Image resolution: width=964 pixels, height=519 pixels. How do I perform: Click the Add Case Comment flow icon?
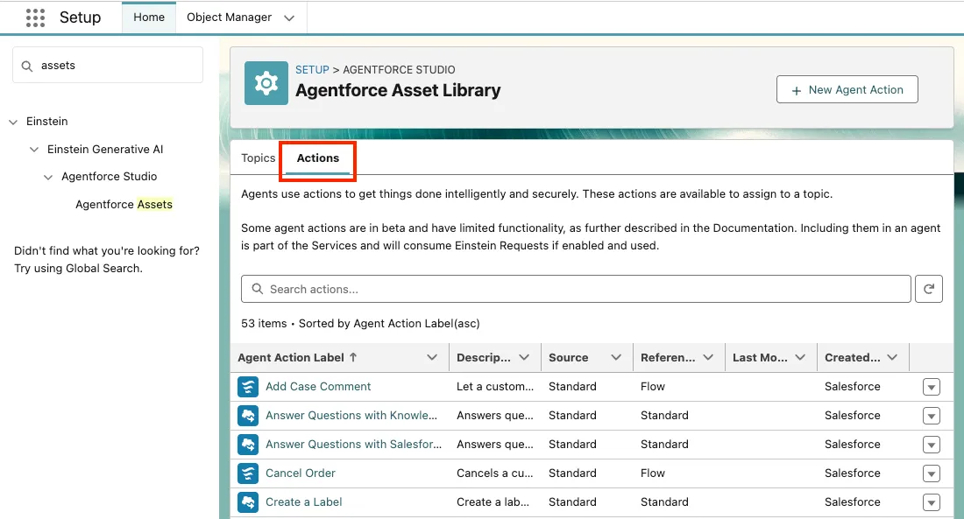(248, 387)
